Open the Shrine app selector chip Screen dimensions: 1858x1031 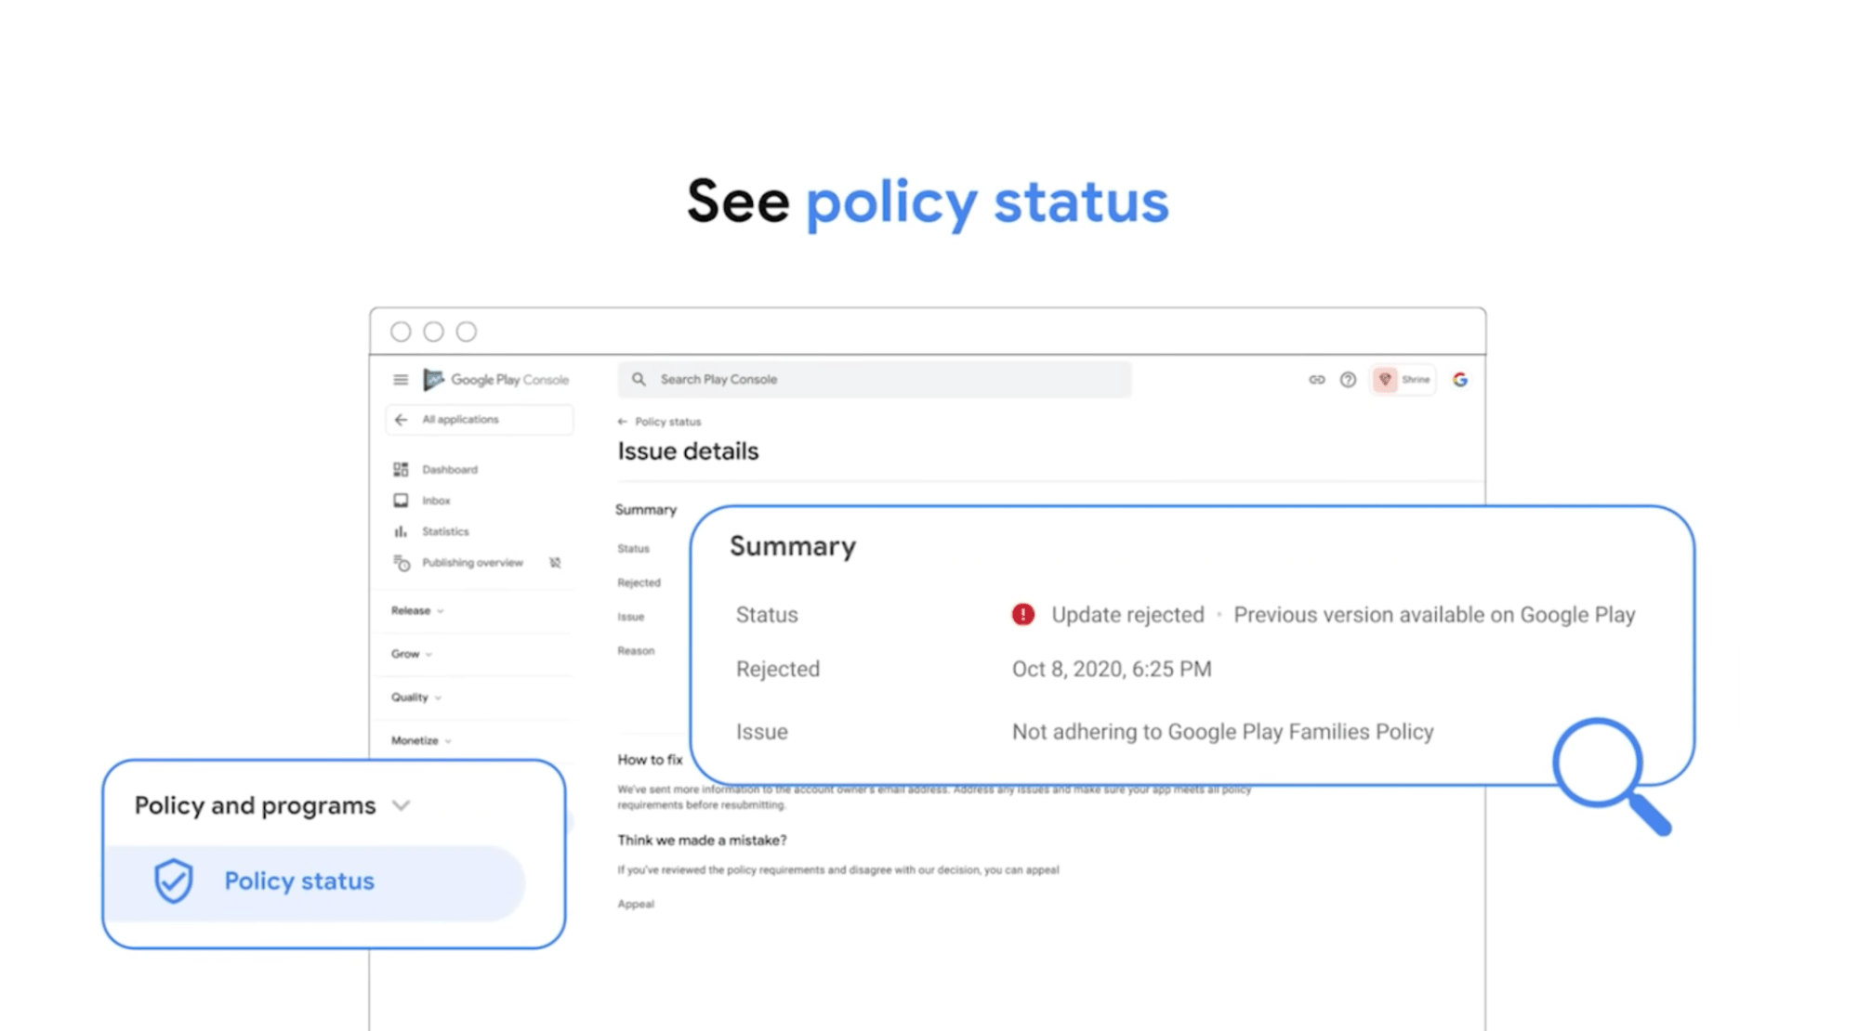(x=1403, y=379)
